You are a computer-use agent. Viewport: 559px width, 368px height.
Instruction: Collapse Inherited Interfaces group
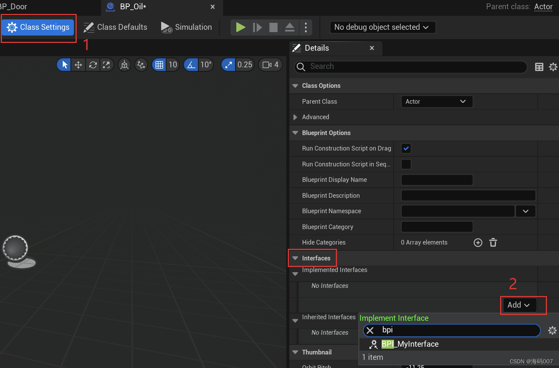tap(295, 320)
